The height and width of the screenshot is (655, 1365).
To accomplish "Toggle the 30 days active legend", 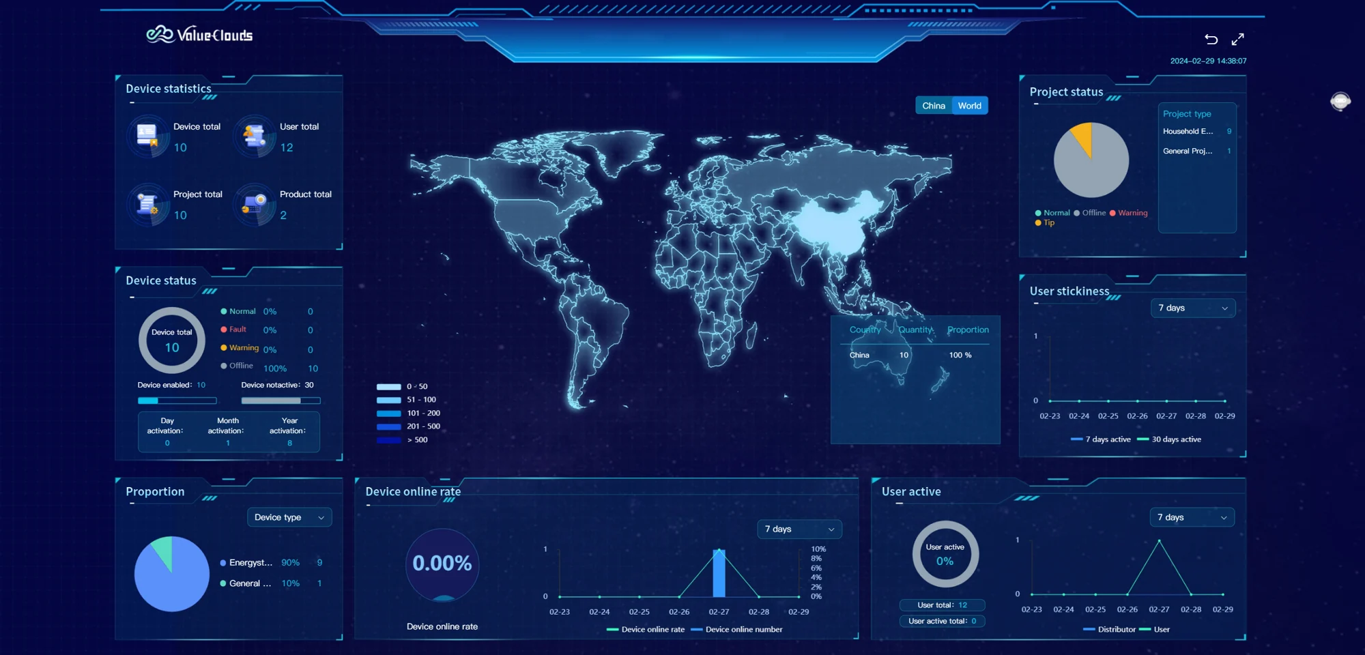I will tap(1169, 439).
